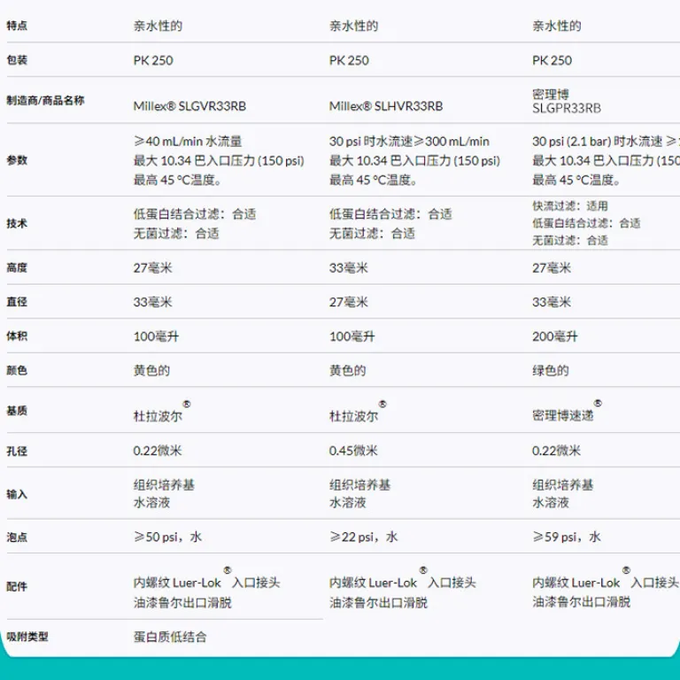Click the ≥22 psi，水 bubble point cell
The image size is (680, 680).
(x=363, y=537)
